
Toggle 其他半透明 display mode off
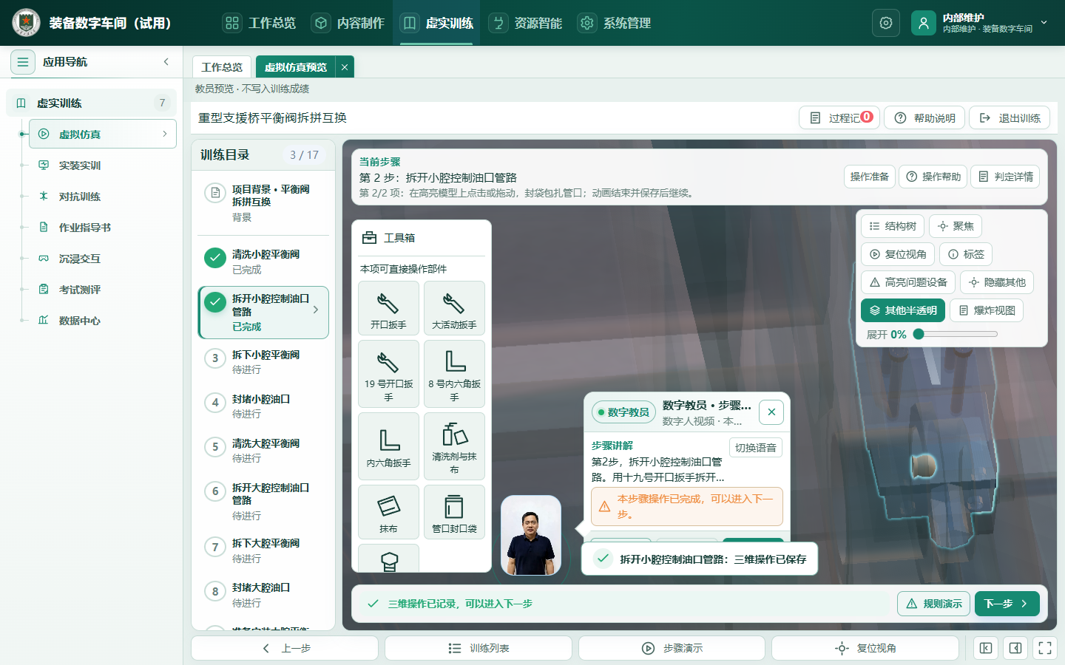point(903,310)
